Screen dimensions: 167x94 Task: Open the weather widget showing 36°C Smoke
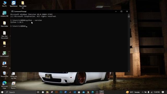click(x=133, y=92)
